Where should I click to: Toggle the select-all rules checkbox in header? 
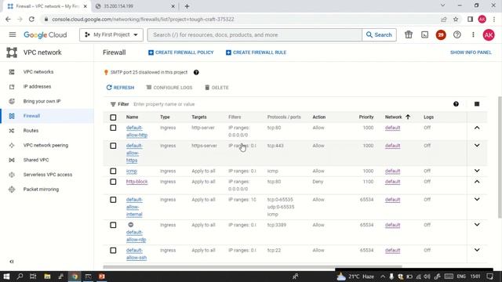[113, 117]
